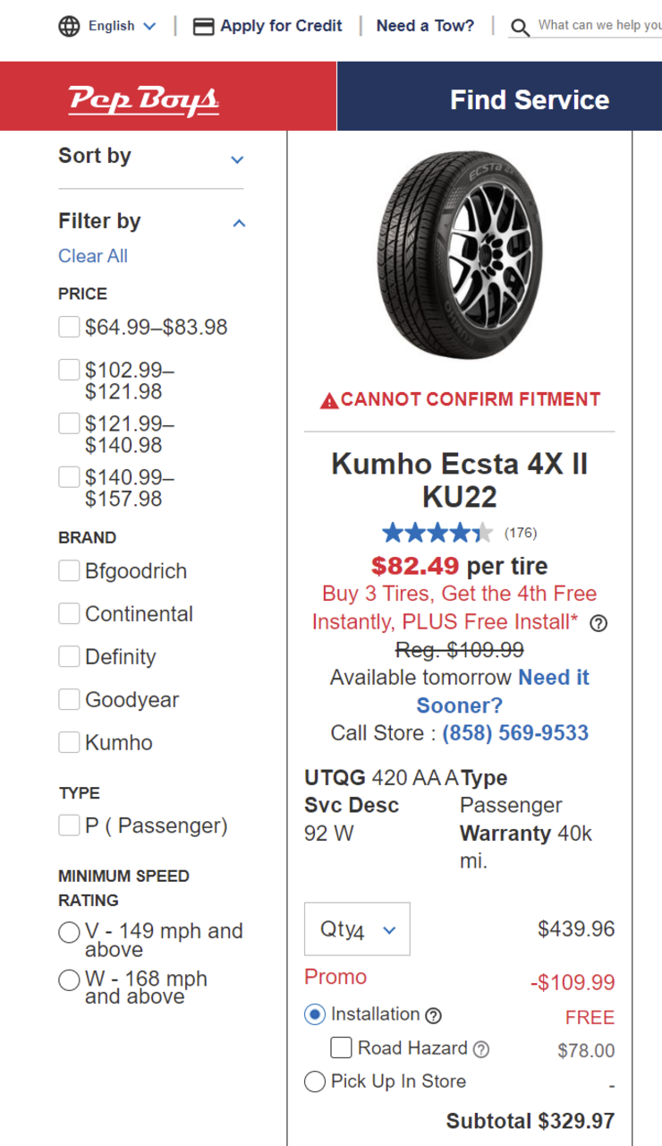Open the Find Service tab

(x=529, y=99)
